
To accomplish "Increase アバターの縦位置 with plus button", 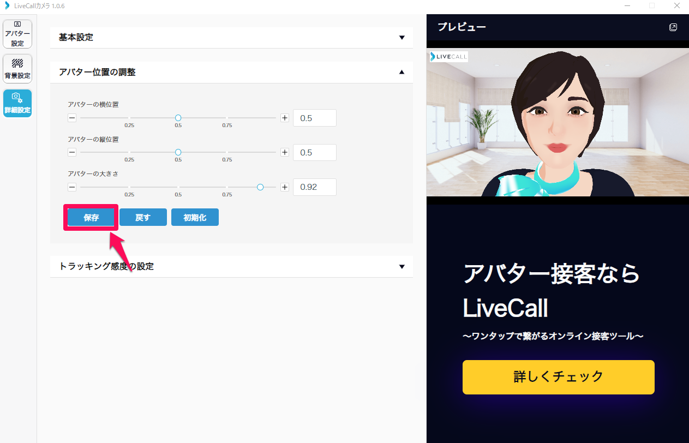I will 284,152.
